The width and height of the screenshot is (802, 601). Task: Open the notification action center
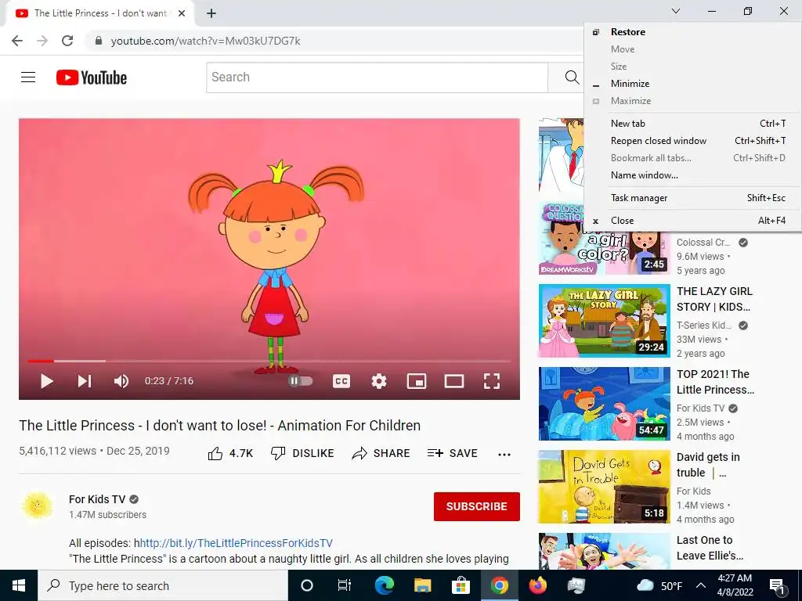click(x=777, y=585)
